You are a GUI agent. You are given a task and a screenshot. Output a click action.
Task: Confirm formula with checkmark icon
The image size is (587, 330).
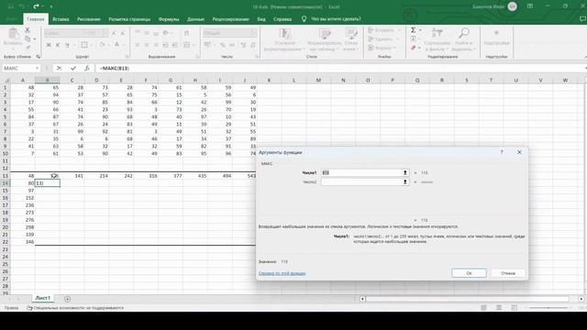point(73,68)
